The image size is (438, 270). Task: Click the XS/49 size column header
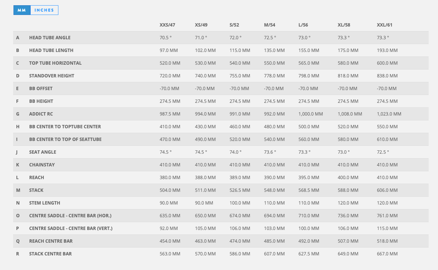[201, 25]
